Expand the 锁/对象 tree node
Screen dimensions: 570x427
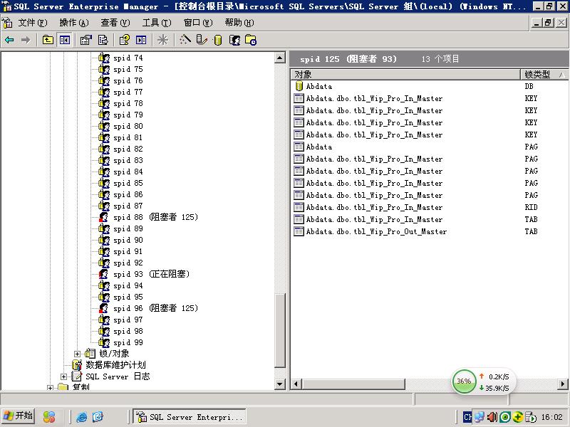(x=77, y=354)
